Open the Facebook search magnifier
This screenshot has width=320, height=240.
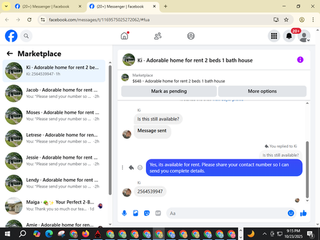26,36
